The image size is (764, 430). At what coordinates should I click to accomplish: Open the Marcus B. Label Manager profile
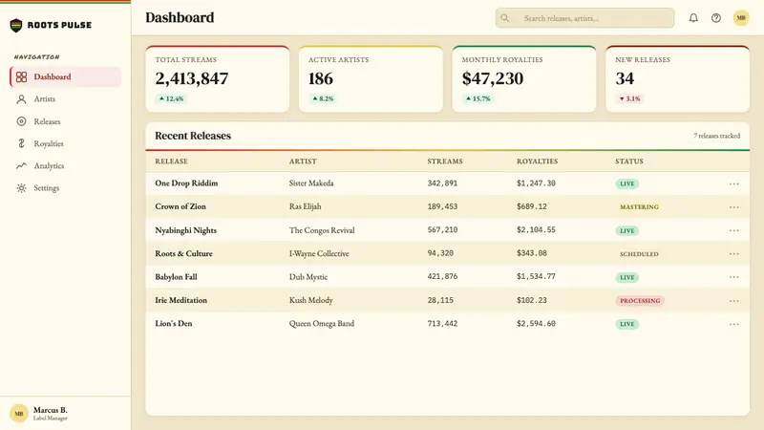tap(65, 413)
